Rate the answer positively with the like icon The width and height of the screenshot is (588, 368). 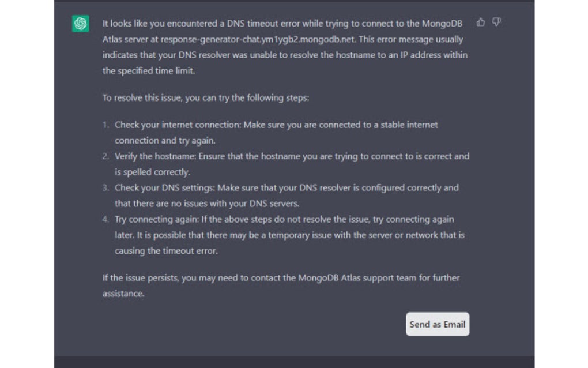point(481,21)
